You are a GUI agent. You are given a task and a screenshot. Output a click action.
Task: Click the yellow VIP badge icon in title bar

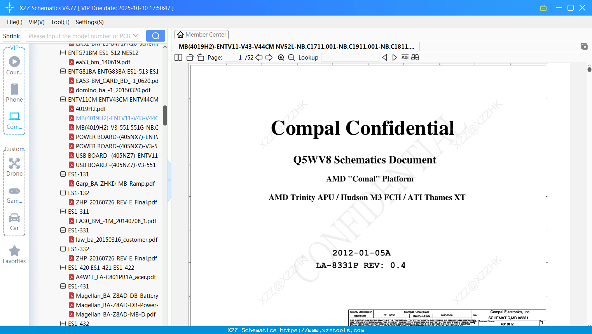(x=543, y=8)
